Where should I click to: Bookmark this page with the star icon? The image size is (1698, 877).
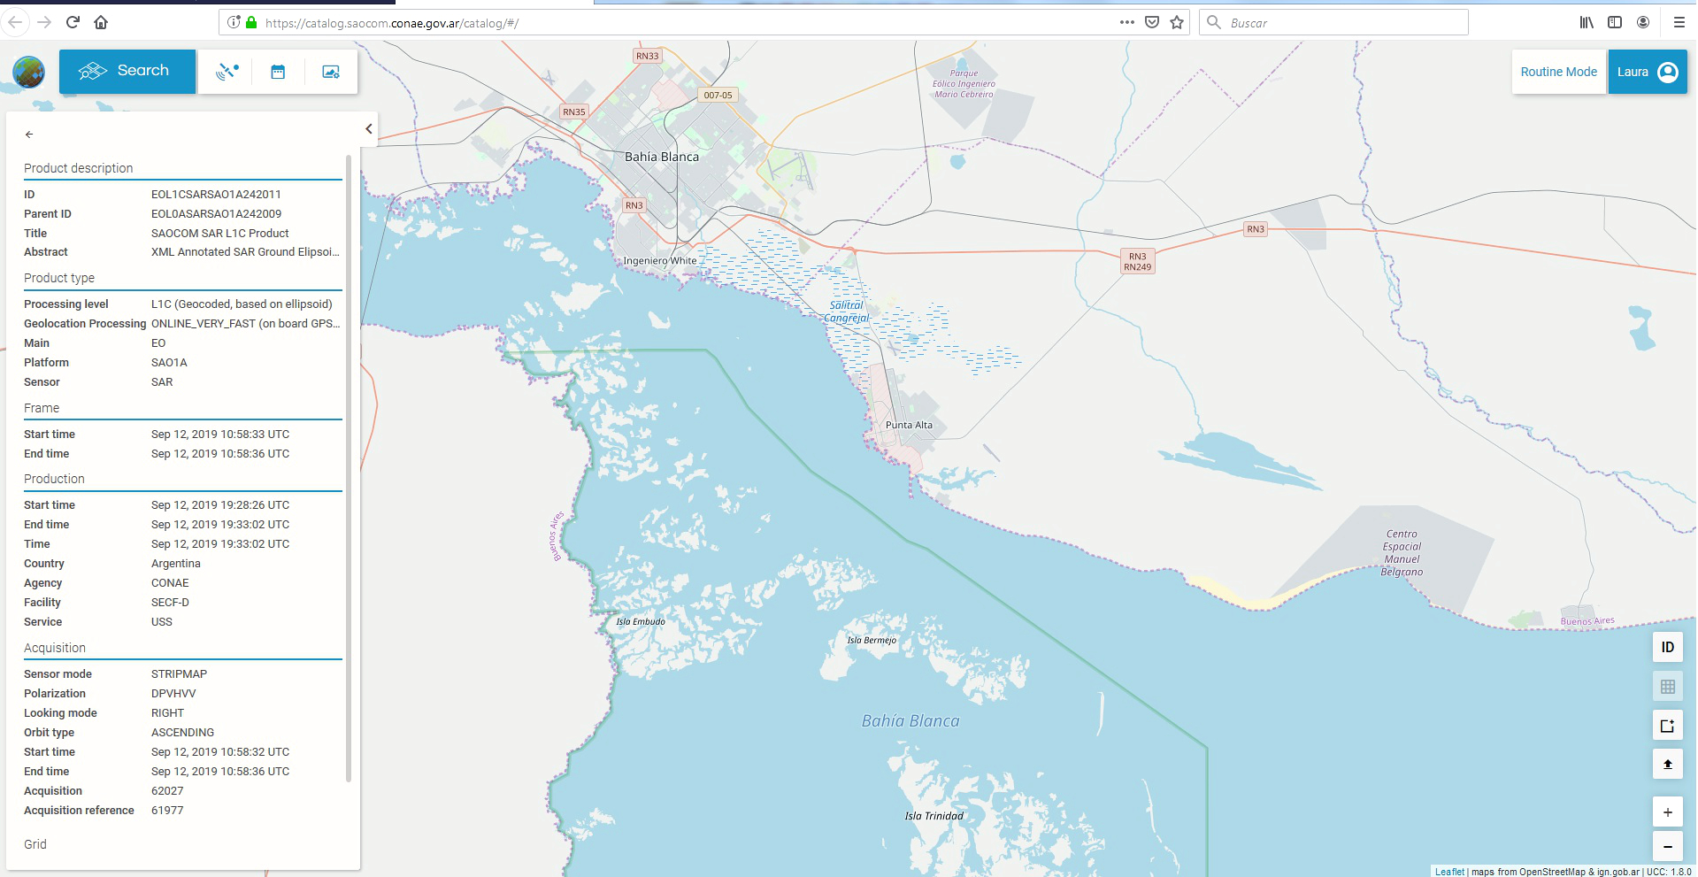(1177, 23)
